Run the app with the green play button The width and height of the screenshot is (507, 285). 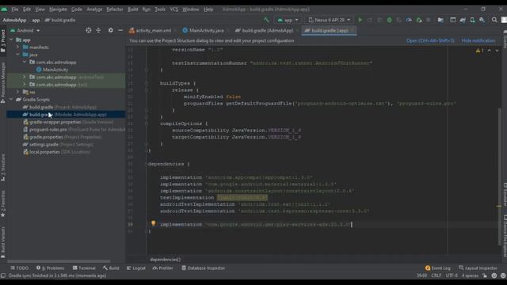point(360,20)
